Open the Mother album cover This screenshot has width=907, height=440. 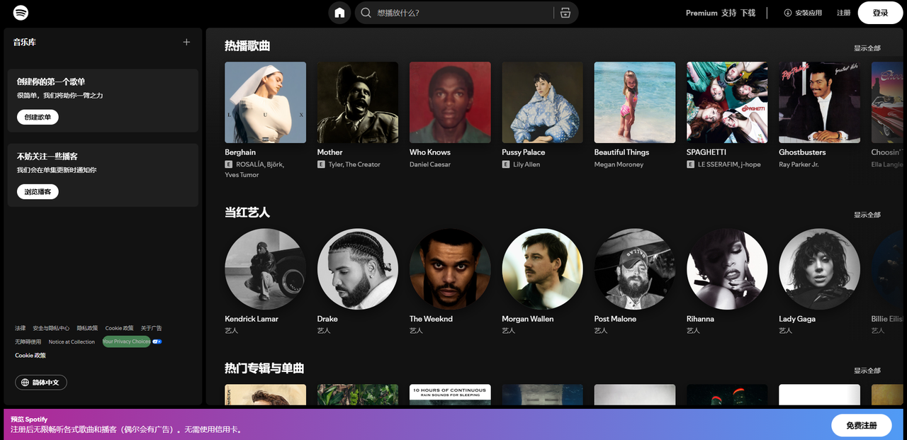[x=358, y=103]
